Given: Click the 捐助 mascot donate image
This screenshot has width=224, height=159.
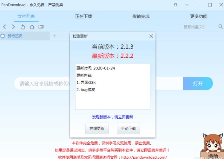Looking at the screenshot, I should tap(213, 146).
